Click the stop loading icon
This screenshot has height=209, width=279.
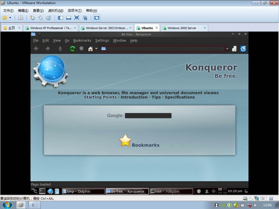pyautogui.click(x=81, y=48)
